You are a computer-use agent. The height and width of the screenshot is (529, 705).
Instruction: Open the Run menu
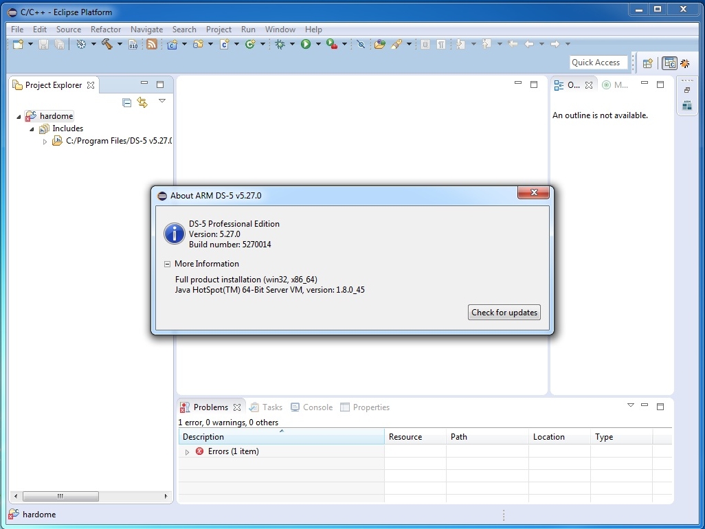248,30
